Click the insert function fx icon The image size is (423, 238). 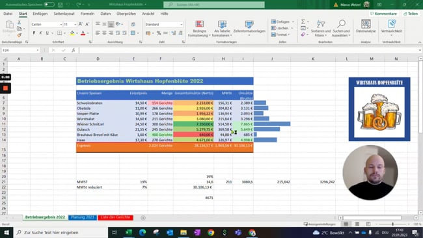(73, 50)
